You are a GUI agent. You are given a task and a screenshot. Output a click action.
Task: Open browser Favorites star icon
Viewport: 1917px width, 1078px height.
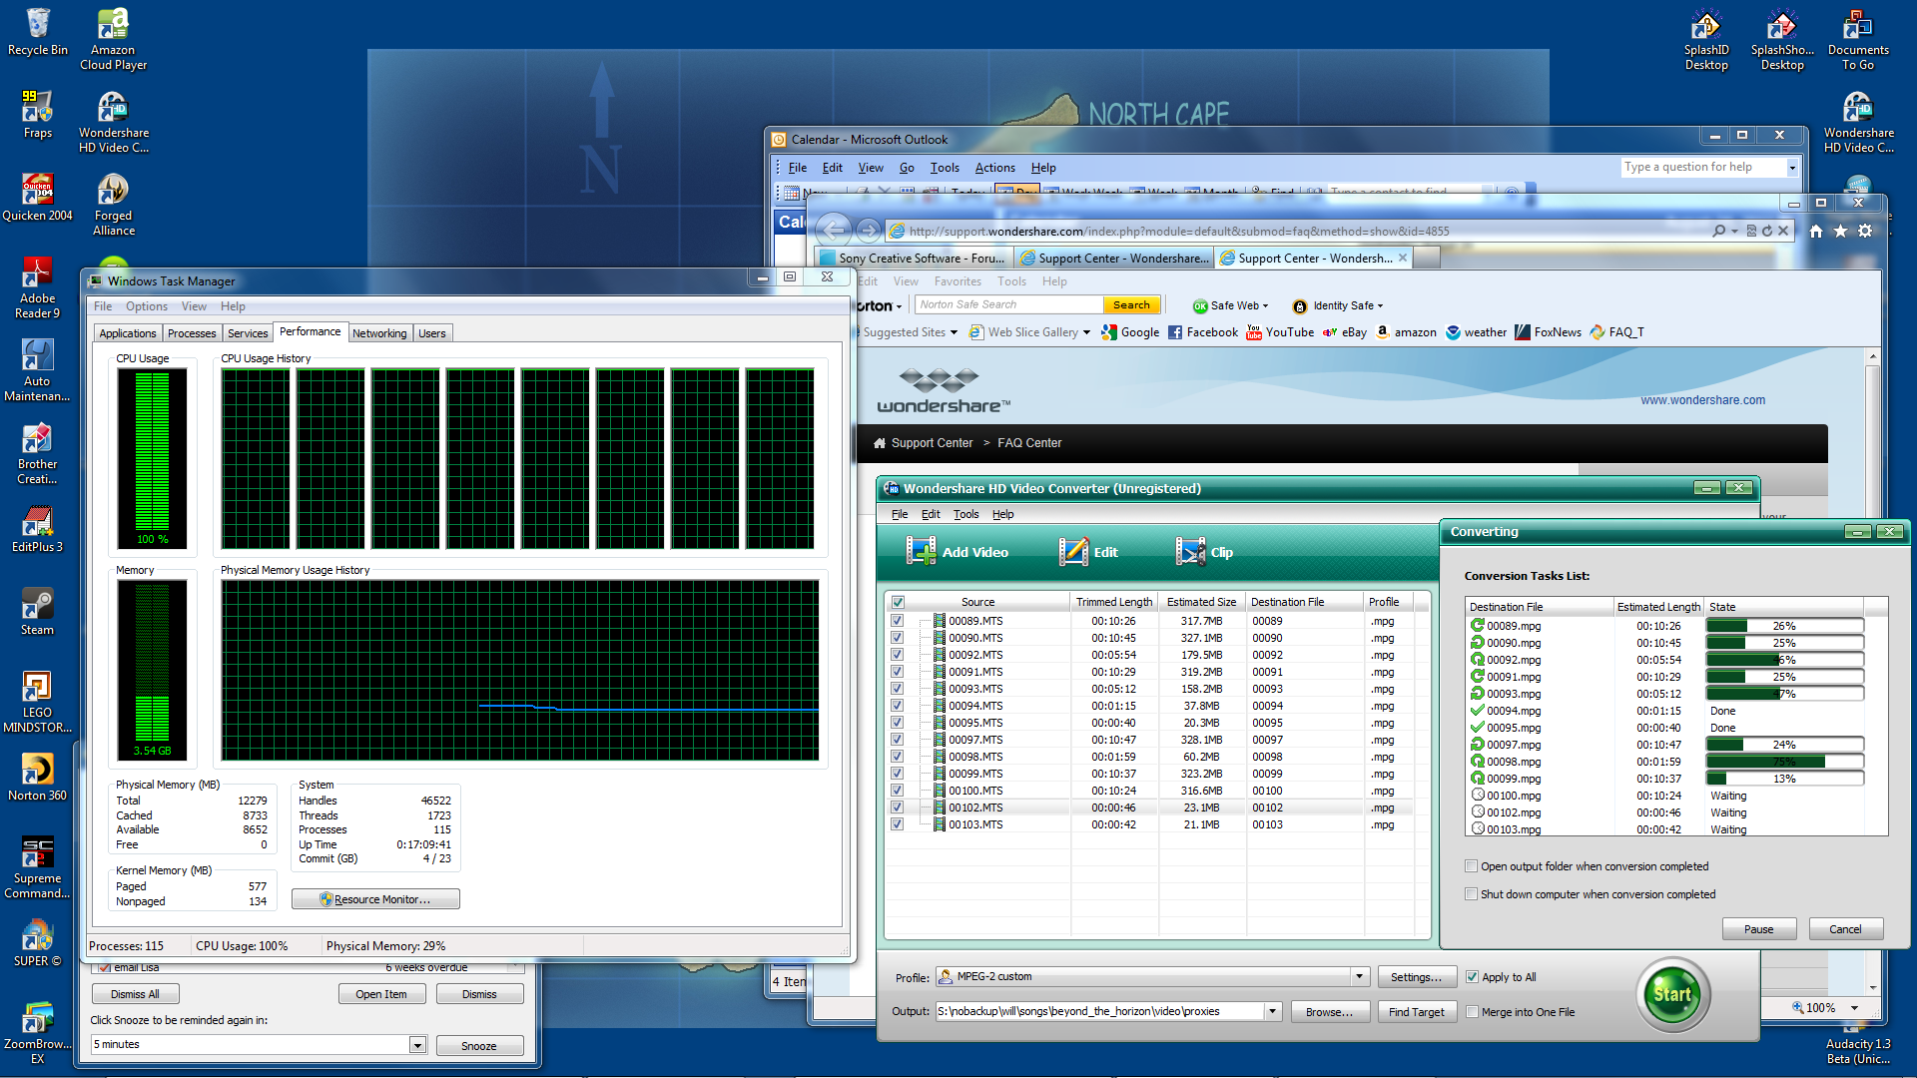pyautogui.click(x=1840, y=231)
